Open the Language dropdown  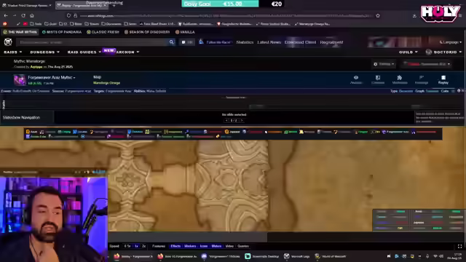[451, 42]
